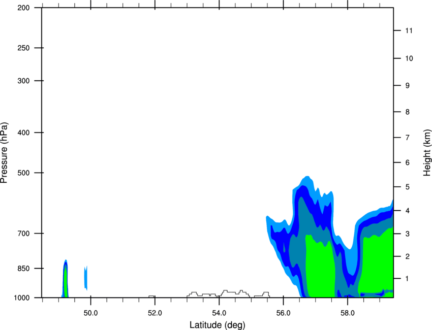
Task: Click the 8 km height tick label
Action: coord(408,112)
